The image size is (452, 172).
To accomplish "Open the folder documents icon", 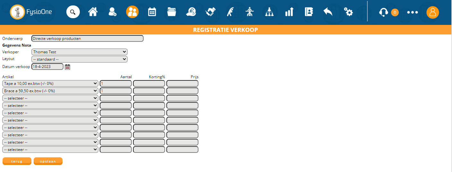I will click(172, 12).
